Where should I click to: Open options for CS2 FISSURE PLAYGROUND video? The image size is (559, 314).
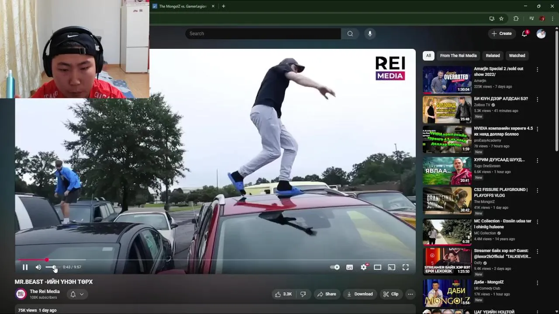point(537,191)
